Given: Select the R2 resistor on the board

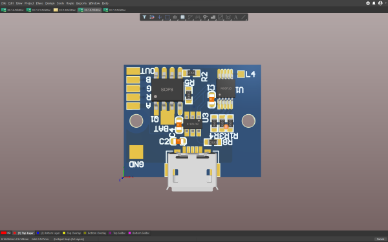Looking at the screenshot, I should [x=191, y=73].
